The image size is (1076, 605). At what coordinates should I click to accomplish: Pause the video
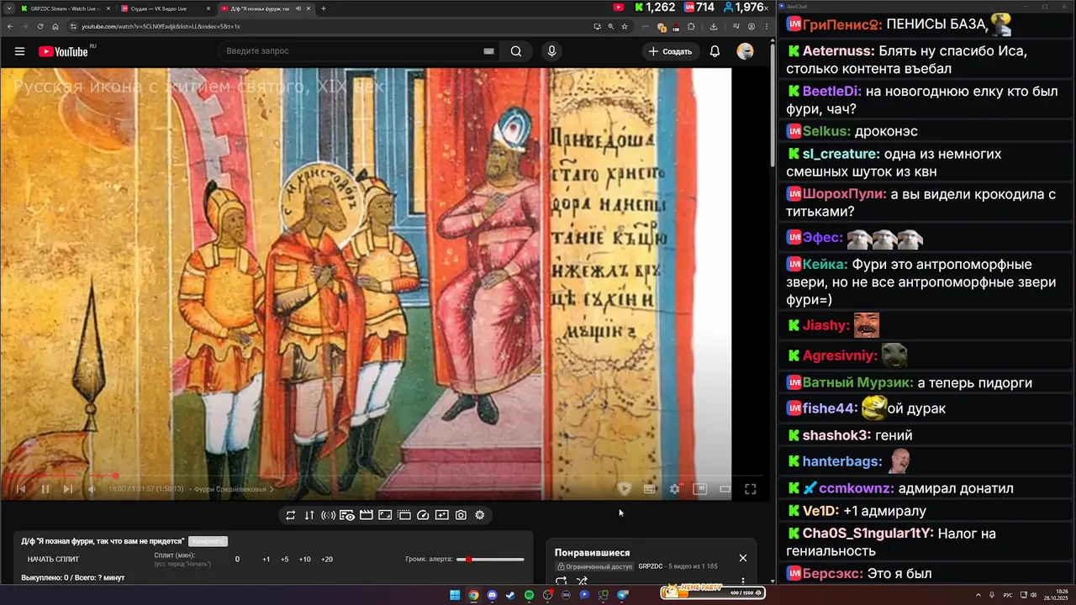(x=45, y=489)
